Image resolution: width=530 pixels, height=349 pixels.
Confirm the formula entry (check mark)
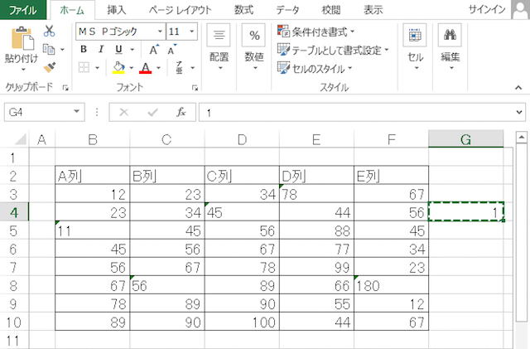(x=152, y=112)
